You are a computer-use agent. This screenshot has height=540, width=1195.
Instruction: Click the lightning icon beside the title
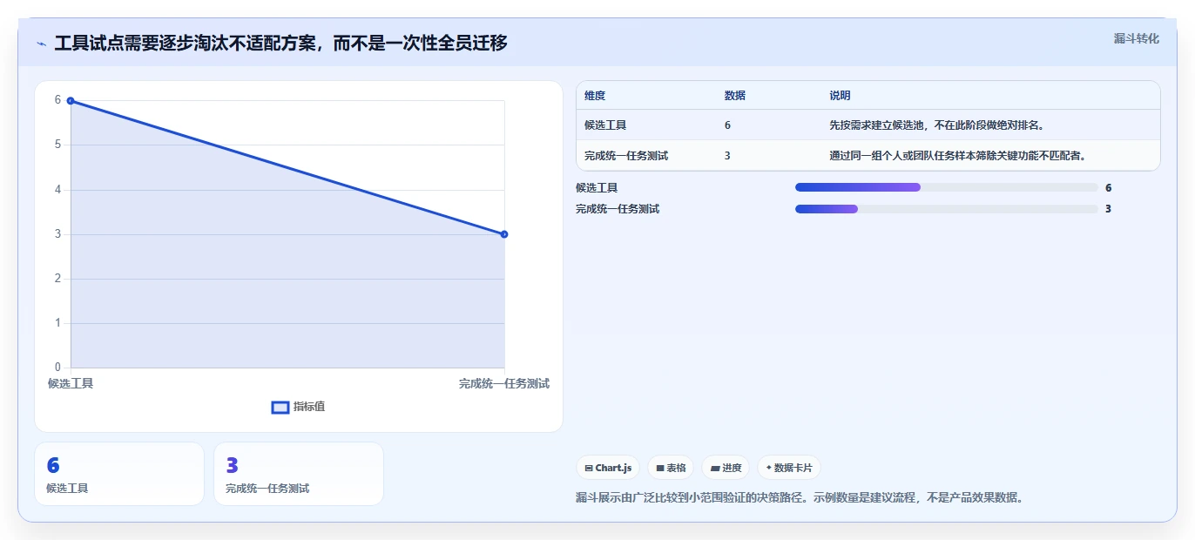(x=41, y=44)
